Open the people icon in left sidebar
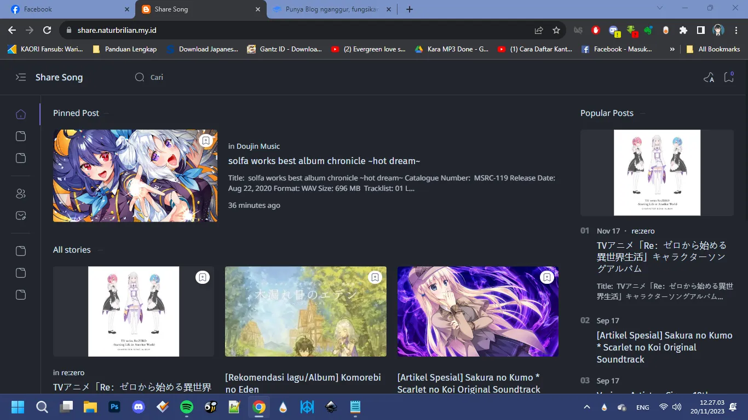Viewport: 748px width, 420px height. coord(21,194)
